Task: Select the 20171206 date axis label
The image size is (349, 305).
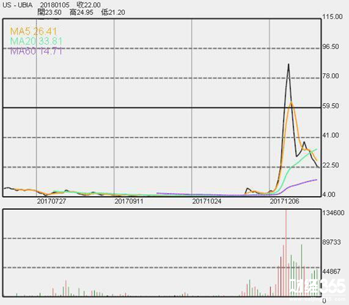Action: (285, 201)
